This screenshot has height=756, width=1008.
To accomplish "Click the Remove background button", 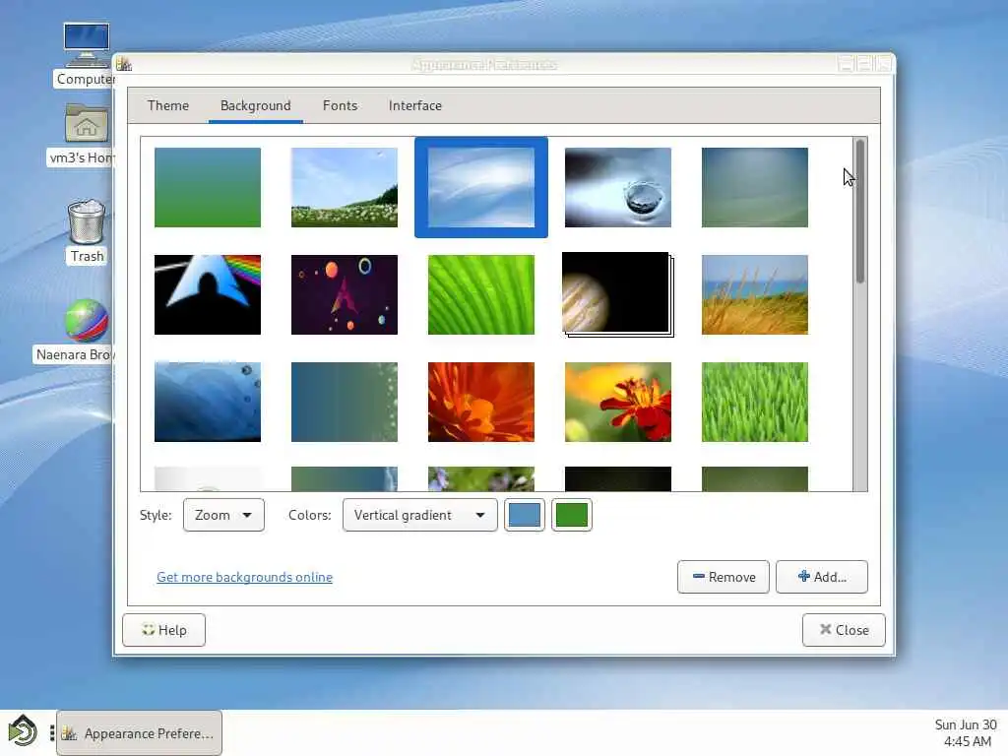I will tap(724, 577).
